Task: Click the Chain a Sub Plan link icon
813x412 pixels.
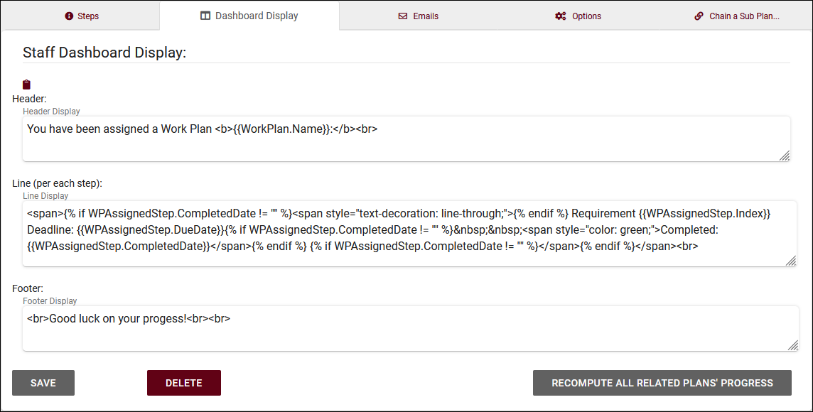Action: [x=699, y=16]
